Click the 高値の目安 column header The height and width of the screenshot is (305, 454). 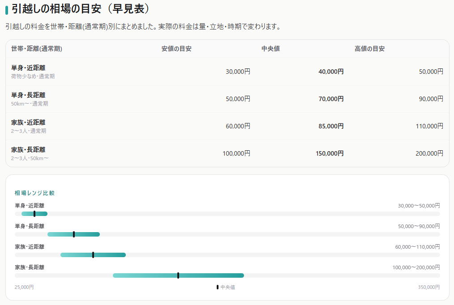(x=369, y=49)
